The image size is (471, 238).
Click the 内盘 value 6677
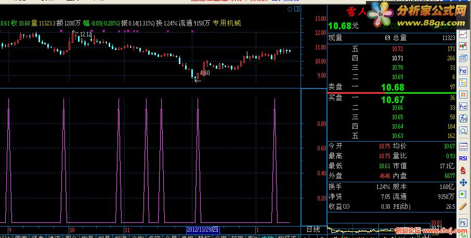point(450,176)
